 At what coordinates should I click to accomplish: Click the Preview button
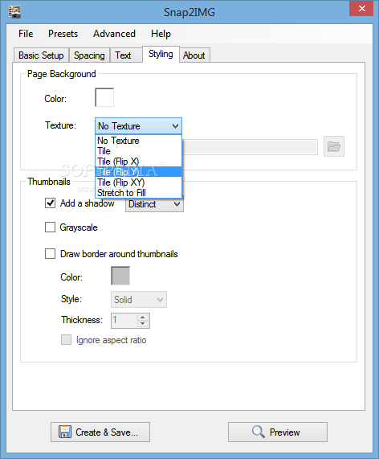(x=278, y=432)
